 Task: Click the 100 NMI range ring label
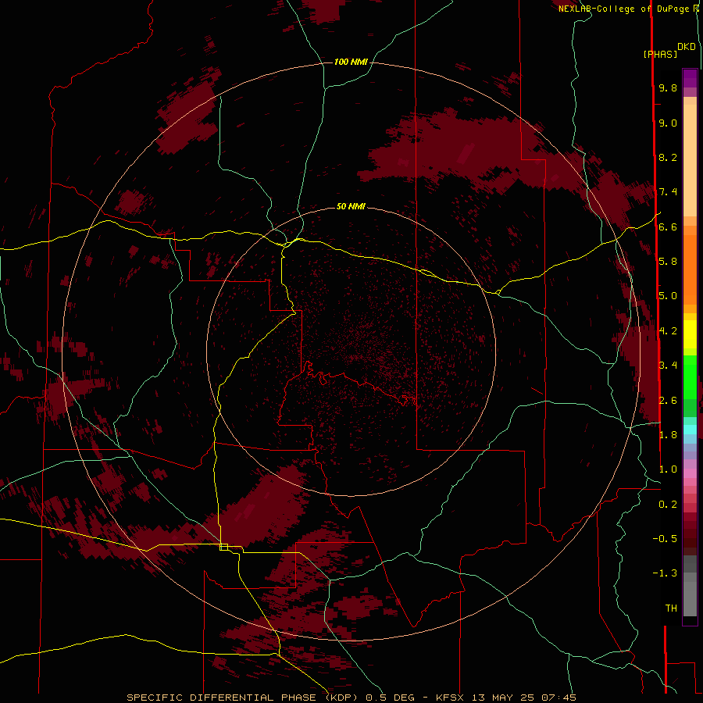click(x=351, y=62)
